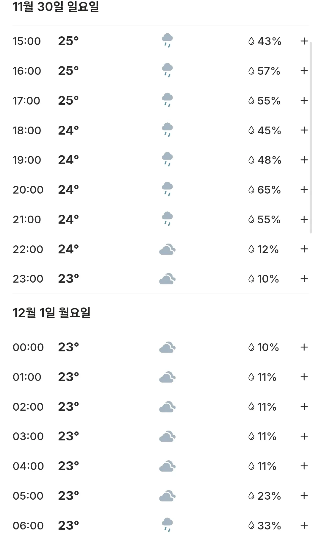Viewport: 321px width, 536px height.
Task: Select the 12월 1일 월요일 header
Action: [x=51, y=313]
